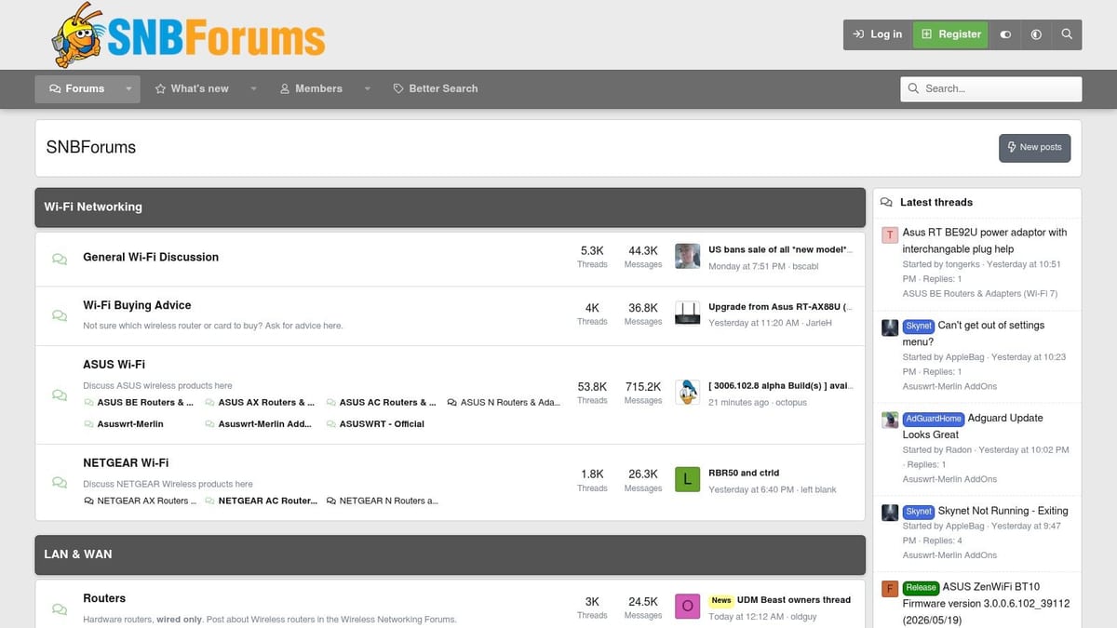
Task: Open pink O avatar in Routers row
Action: pyautogui.click(x=687, y=607)
